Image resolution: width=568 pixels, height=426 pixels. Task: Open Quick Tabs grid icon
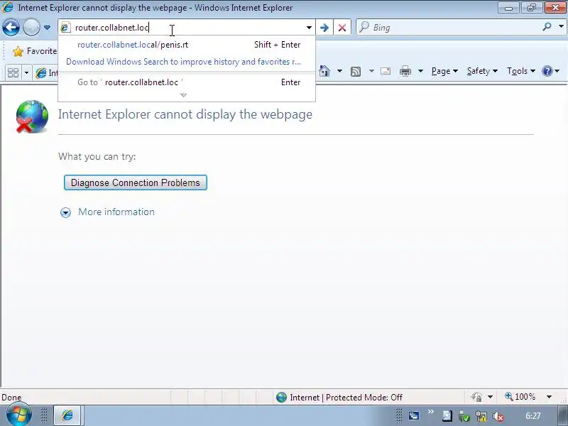coord(13,72)
